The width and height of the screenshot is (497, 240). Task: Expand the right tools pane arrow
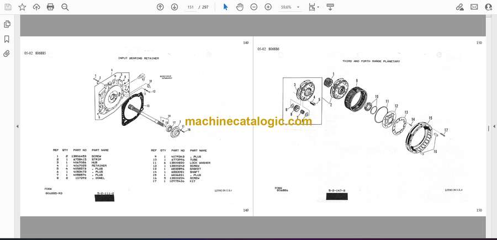point(494,126)
